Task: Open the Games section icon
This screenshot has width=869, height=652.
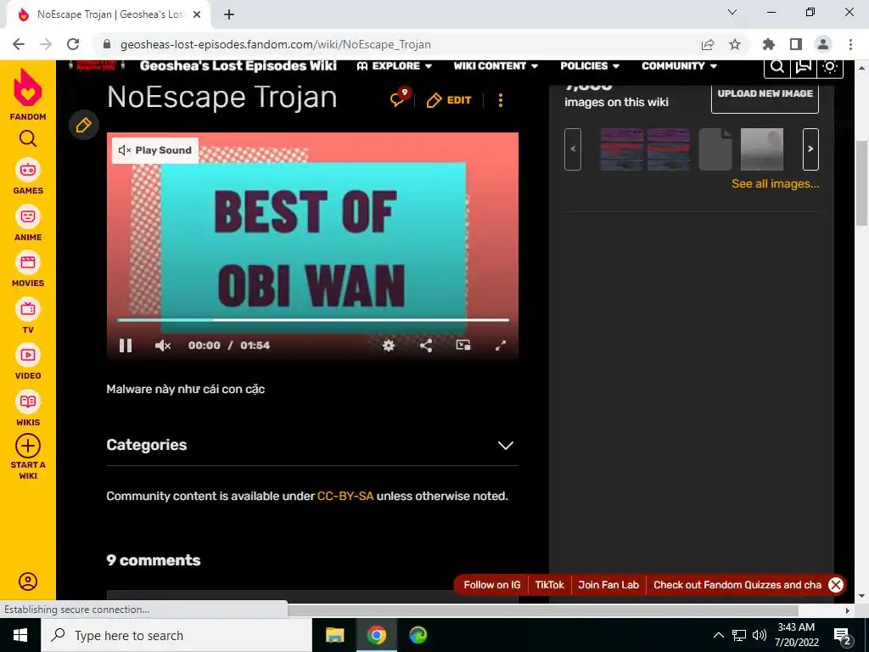Action: point(28,170)
